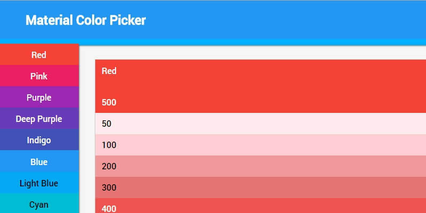426x213 pixels.
Task: Select the Red 200 shade swatch
Action: [261, 166]
